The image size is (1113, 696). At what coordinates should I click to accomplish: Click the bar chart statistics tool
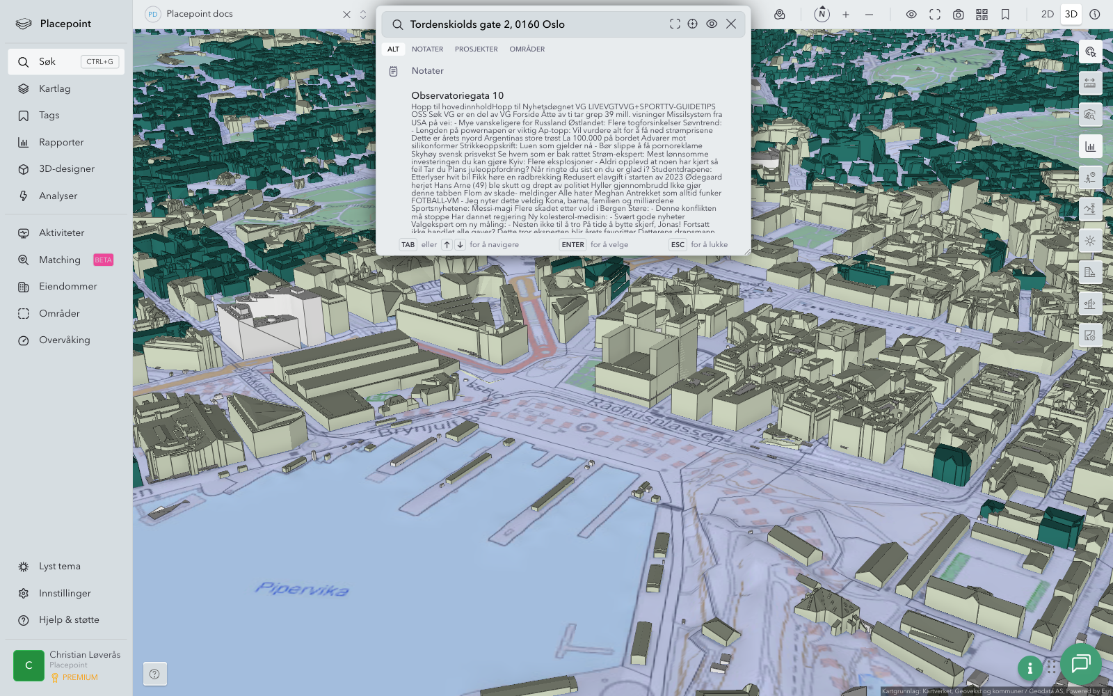tap(1090, 146)
